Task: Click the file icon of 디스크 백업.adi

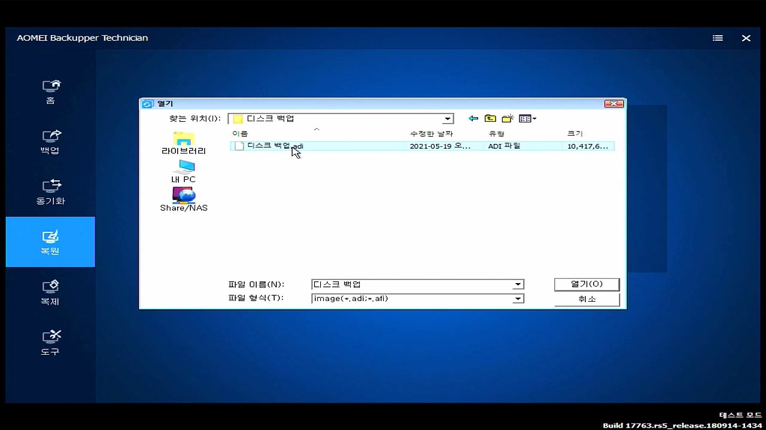Action: (239, 146)
